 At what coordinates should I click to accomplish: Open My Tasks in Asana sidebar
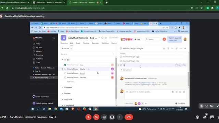(x=39, y=47)
